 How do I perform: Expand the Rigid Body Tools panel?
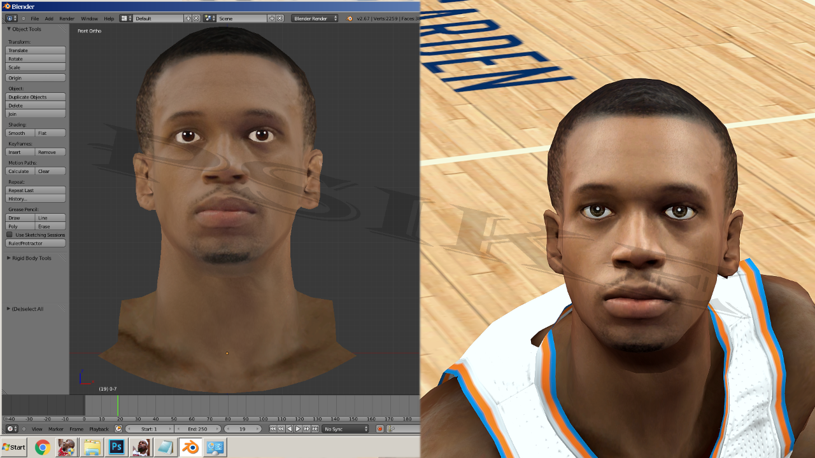pyautogui.click(x=9, y=258)
